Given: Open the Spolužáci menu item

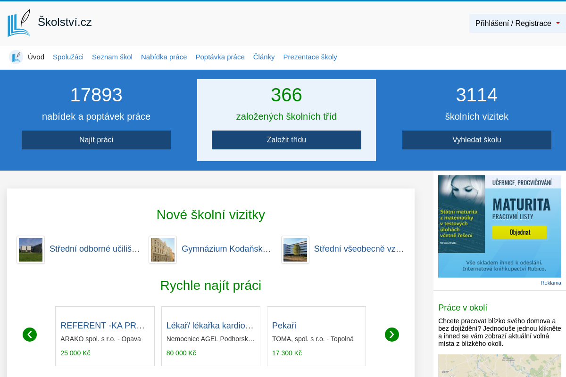Looking at the screenshot, I should click(x=68, y=57).
